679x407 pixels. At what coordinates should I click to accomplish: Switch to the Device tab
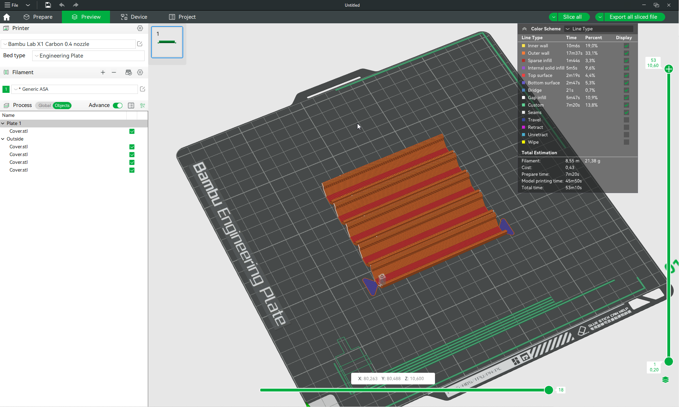(134, 17)
